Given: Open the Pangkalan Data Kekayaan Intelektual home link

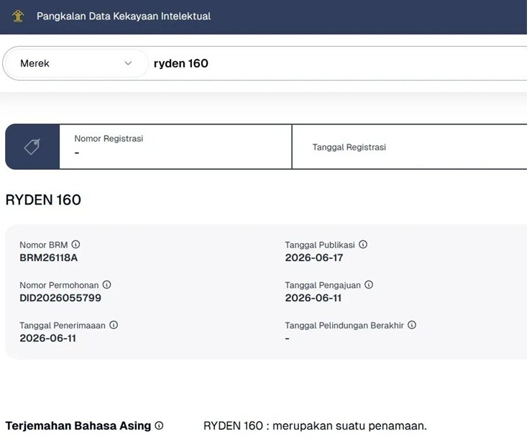Looking at the screenshot, I should point(124,16).
